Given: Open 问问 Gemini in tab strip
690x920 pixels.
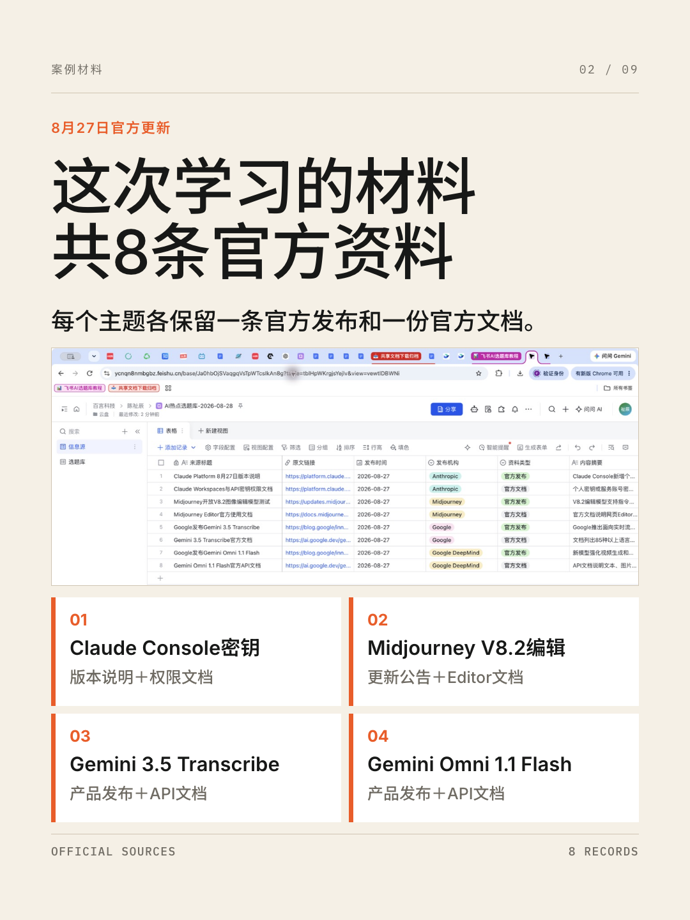Looking at the screenshot, I should 613,356.
